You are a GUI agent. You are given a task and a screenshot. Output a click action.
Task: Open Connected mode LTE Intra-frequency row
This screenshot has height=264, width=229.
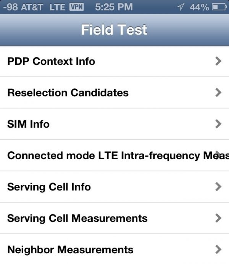pos(114,155)
